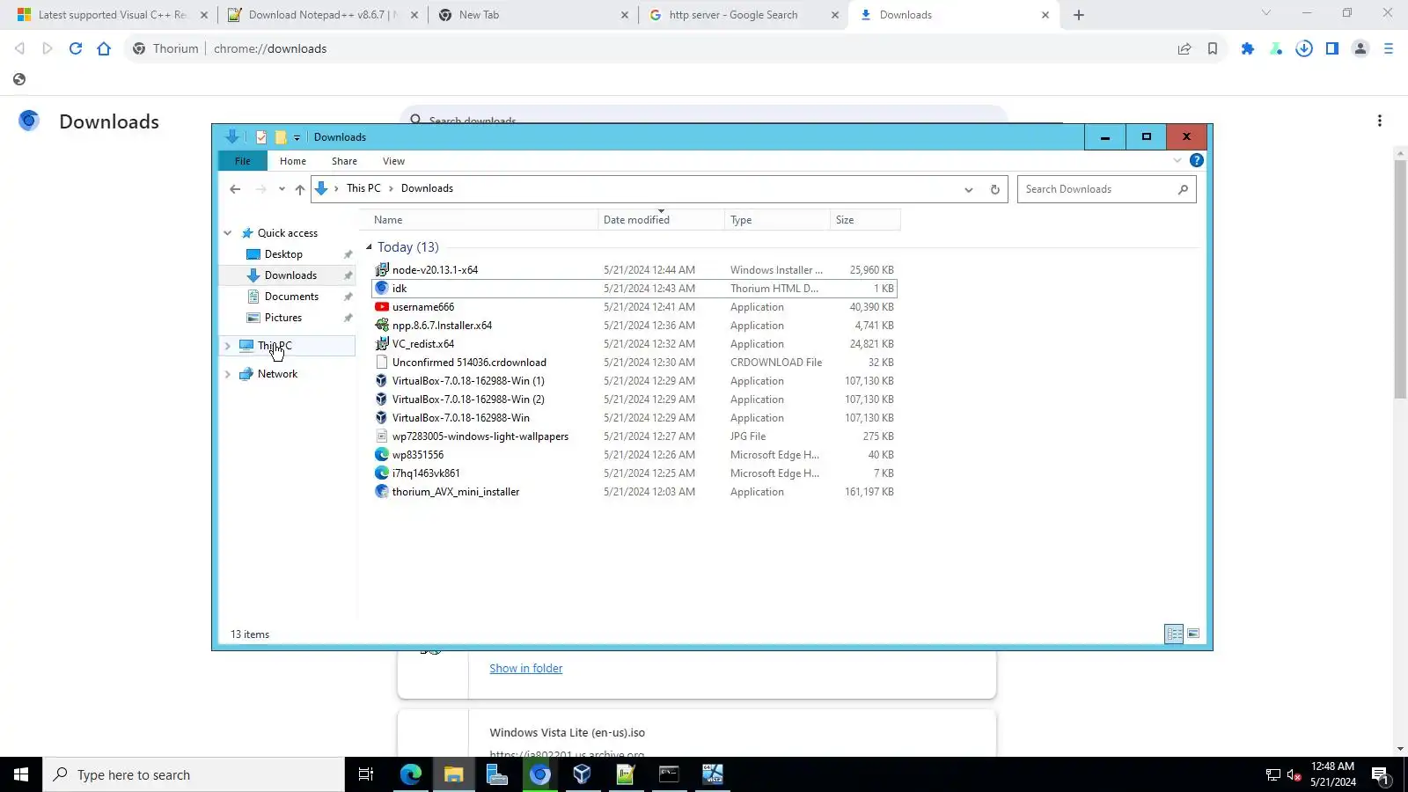The width and height of the screenshot is (1408, 792).
Task: Go to the browser home page
Action: [x=104, y=48]
